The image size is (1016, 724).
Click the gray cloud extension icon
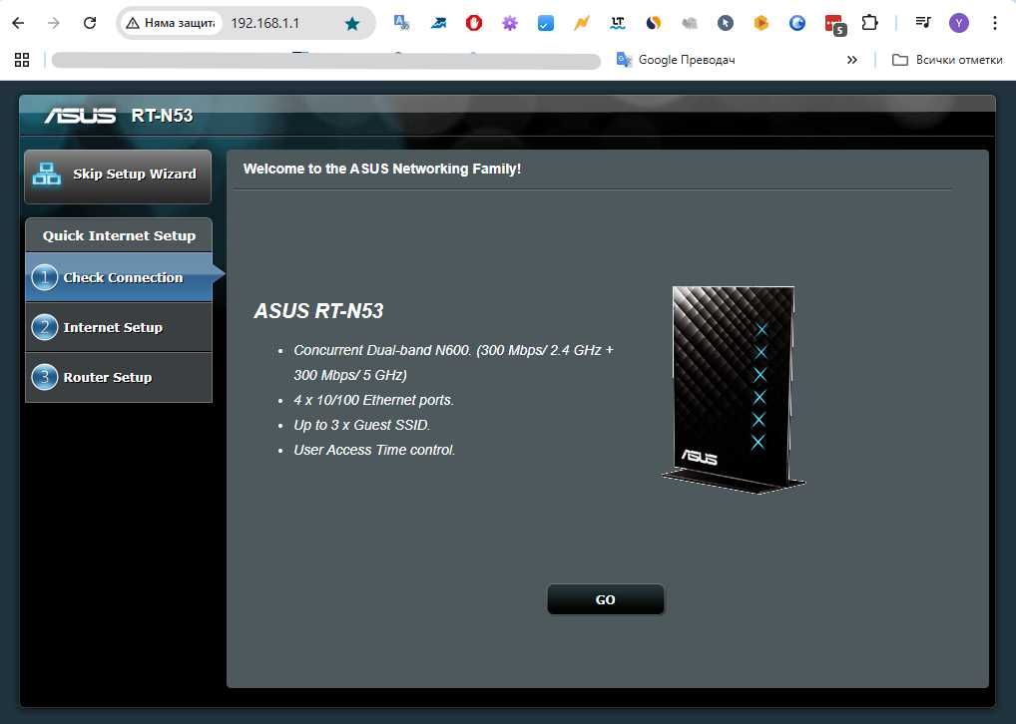[x=690, y=23]
